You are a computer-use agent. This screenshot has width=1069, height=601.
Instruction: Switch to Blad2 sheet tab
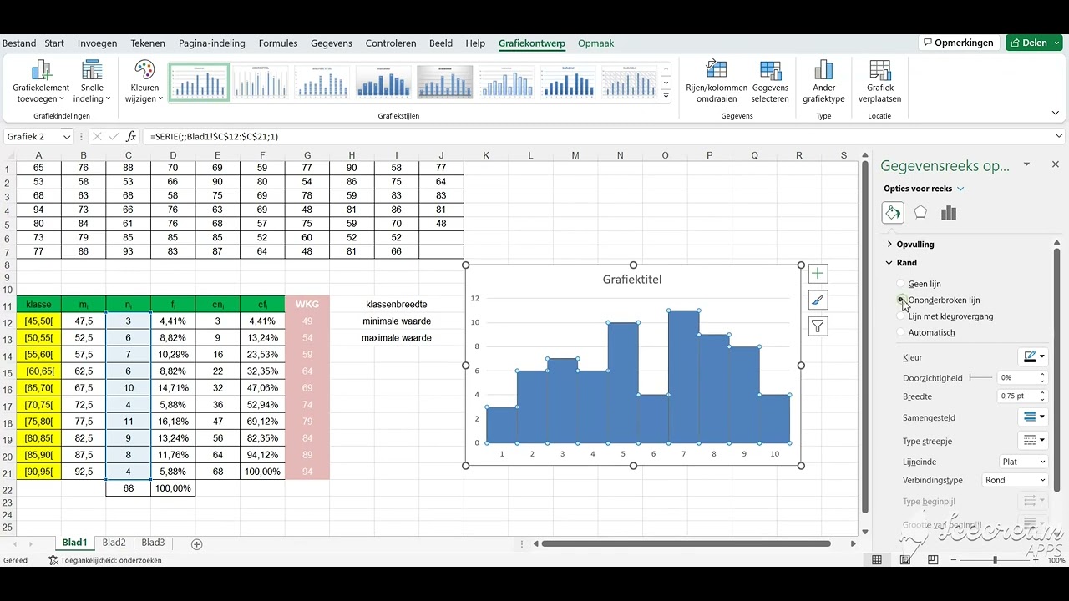pyautogui.click(x=114, y=543)
